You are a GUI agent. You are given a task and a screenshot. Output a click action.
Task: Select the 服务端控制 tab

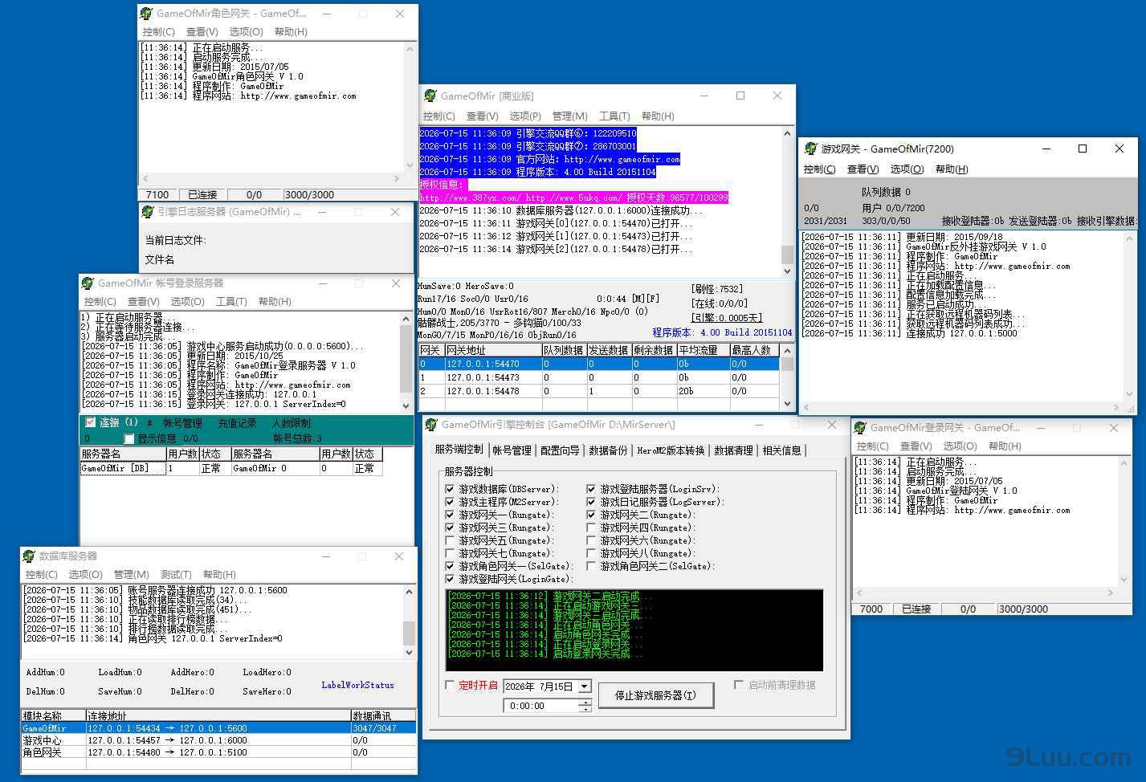459,450
